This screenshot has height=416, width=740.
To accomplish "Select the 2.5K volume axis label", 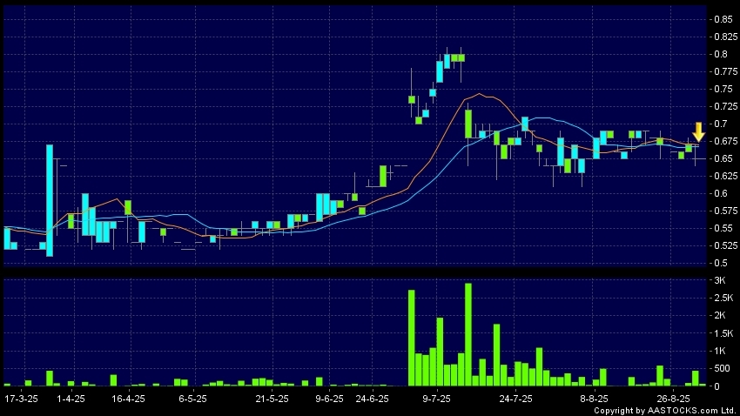I will (723, 299).
